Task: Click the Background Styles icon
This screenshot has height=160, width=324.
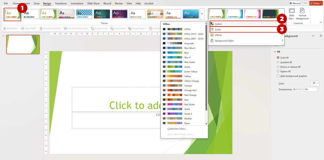Action: click(212, 41)
